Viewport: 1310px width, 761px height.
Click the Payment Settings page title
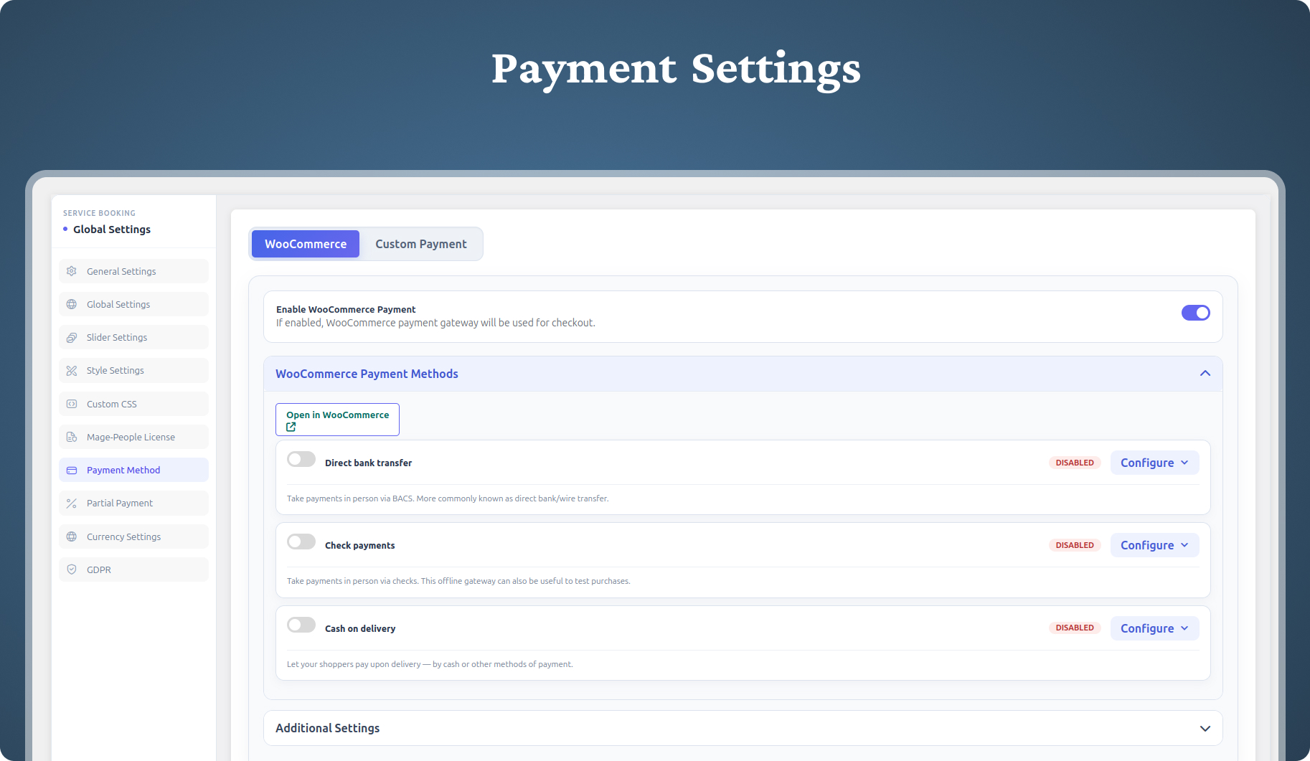point(676,70)
